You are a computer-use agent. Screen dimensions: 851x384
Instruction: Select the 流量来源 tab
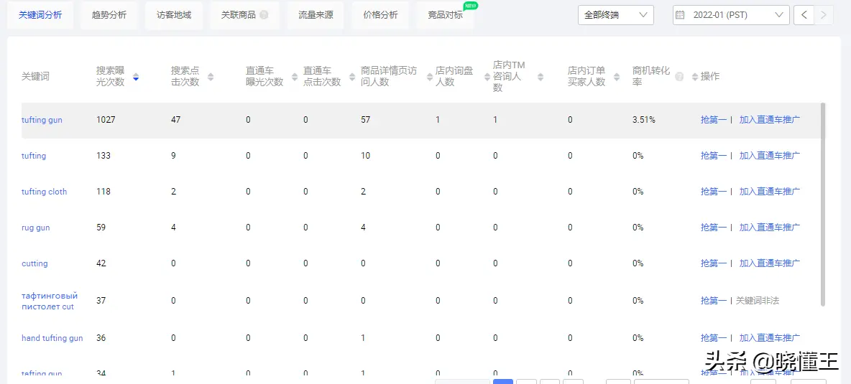pyautogui.click(x=316, y=15)
